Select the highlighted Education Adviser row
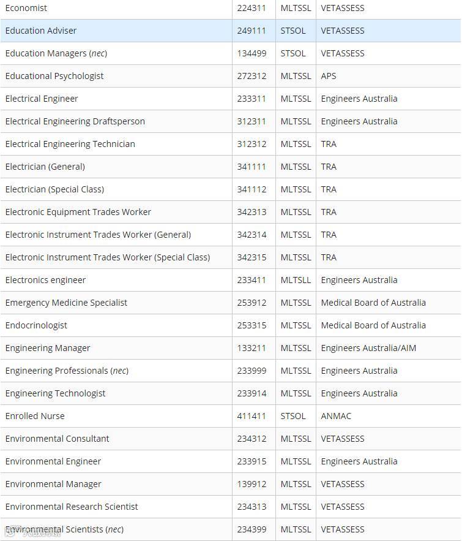The height and width of the screenshot is (541, 462). pyautogui.click(x=41, y=31)
